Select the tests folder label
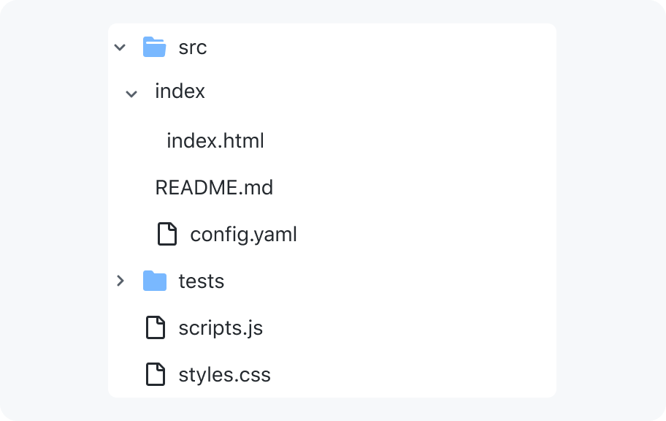This screenshot has height=421, width=666. coord(202,281)
